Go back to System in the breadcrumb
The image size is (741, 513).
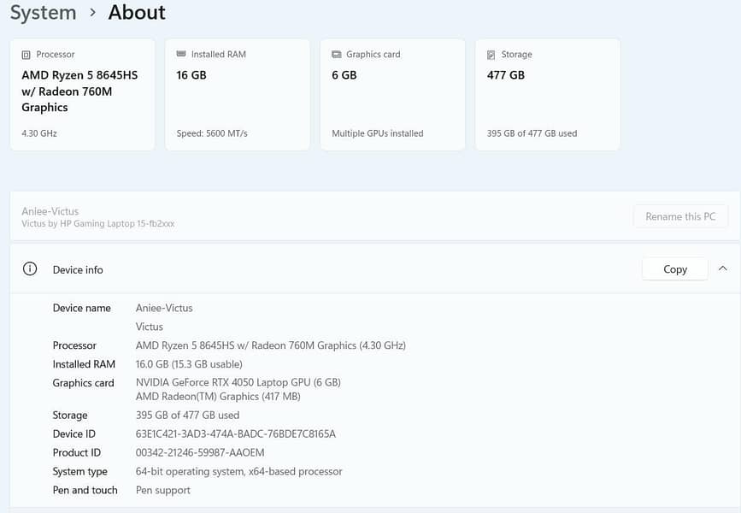[43, 12]
